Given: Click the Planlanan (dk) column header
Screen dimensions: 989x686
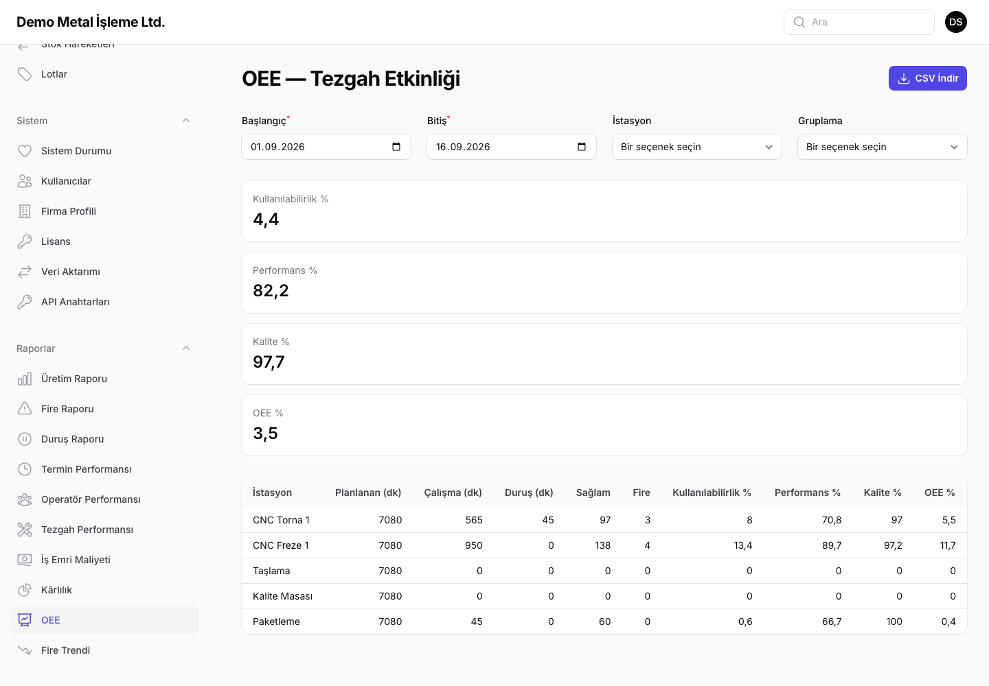Looking at the screenshot, I should coord(368,493).
